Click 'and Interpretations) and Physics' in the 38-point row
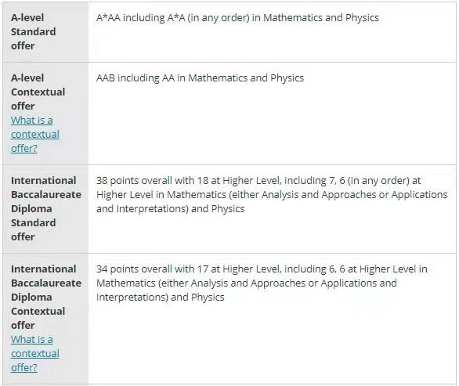The width and height of the screenshot is (459, 386). pos(171,209)
